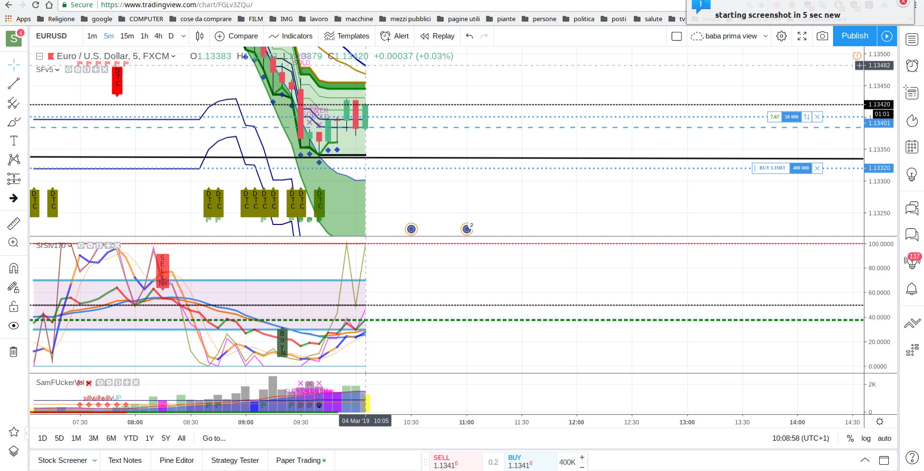This screenshot has height=471, width=924.
Task: Select the ruler measure tool
Action: tap(13, 223)
